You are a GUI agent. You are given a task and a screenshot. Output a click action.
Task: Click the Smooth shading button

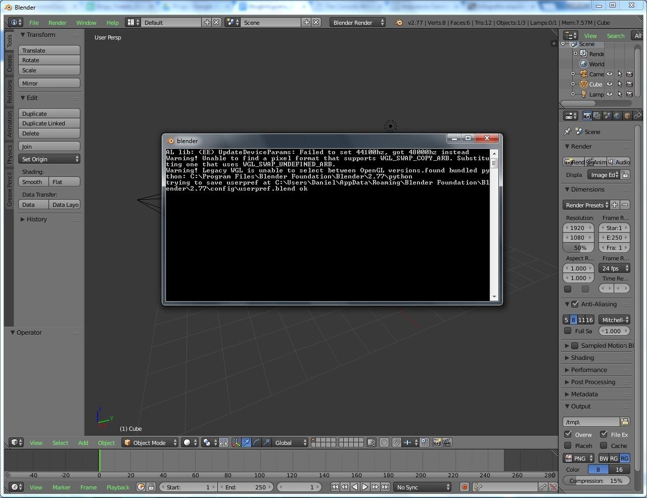tap(32, 182)
